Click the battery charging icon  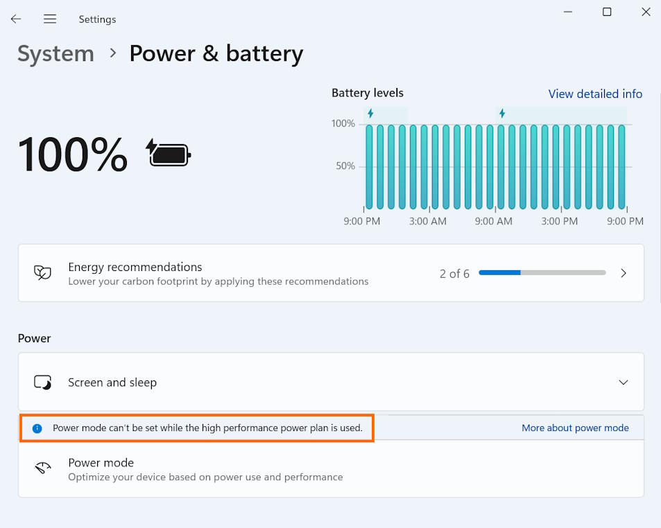(x=168, y=153)
